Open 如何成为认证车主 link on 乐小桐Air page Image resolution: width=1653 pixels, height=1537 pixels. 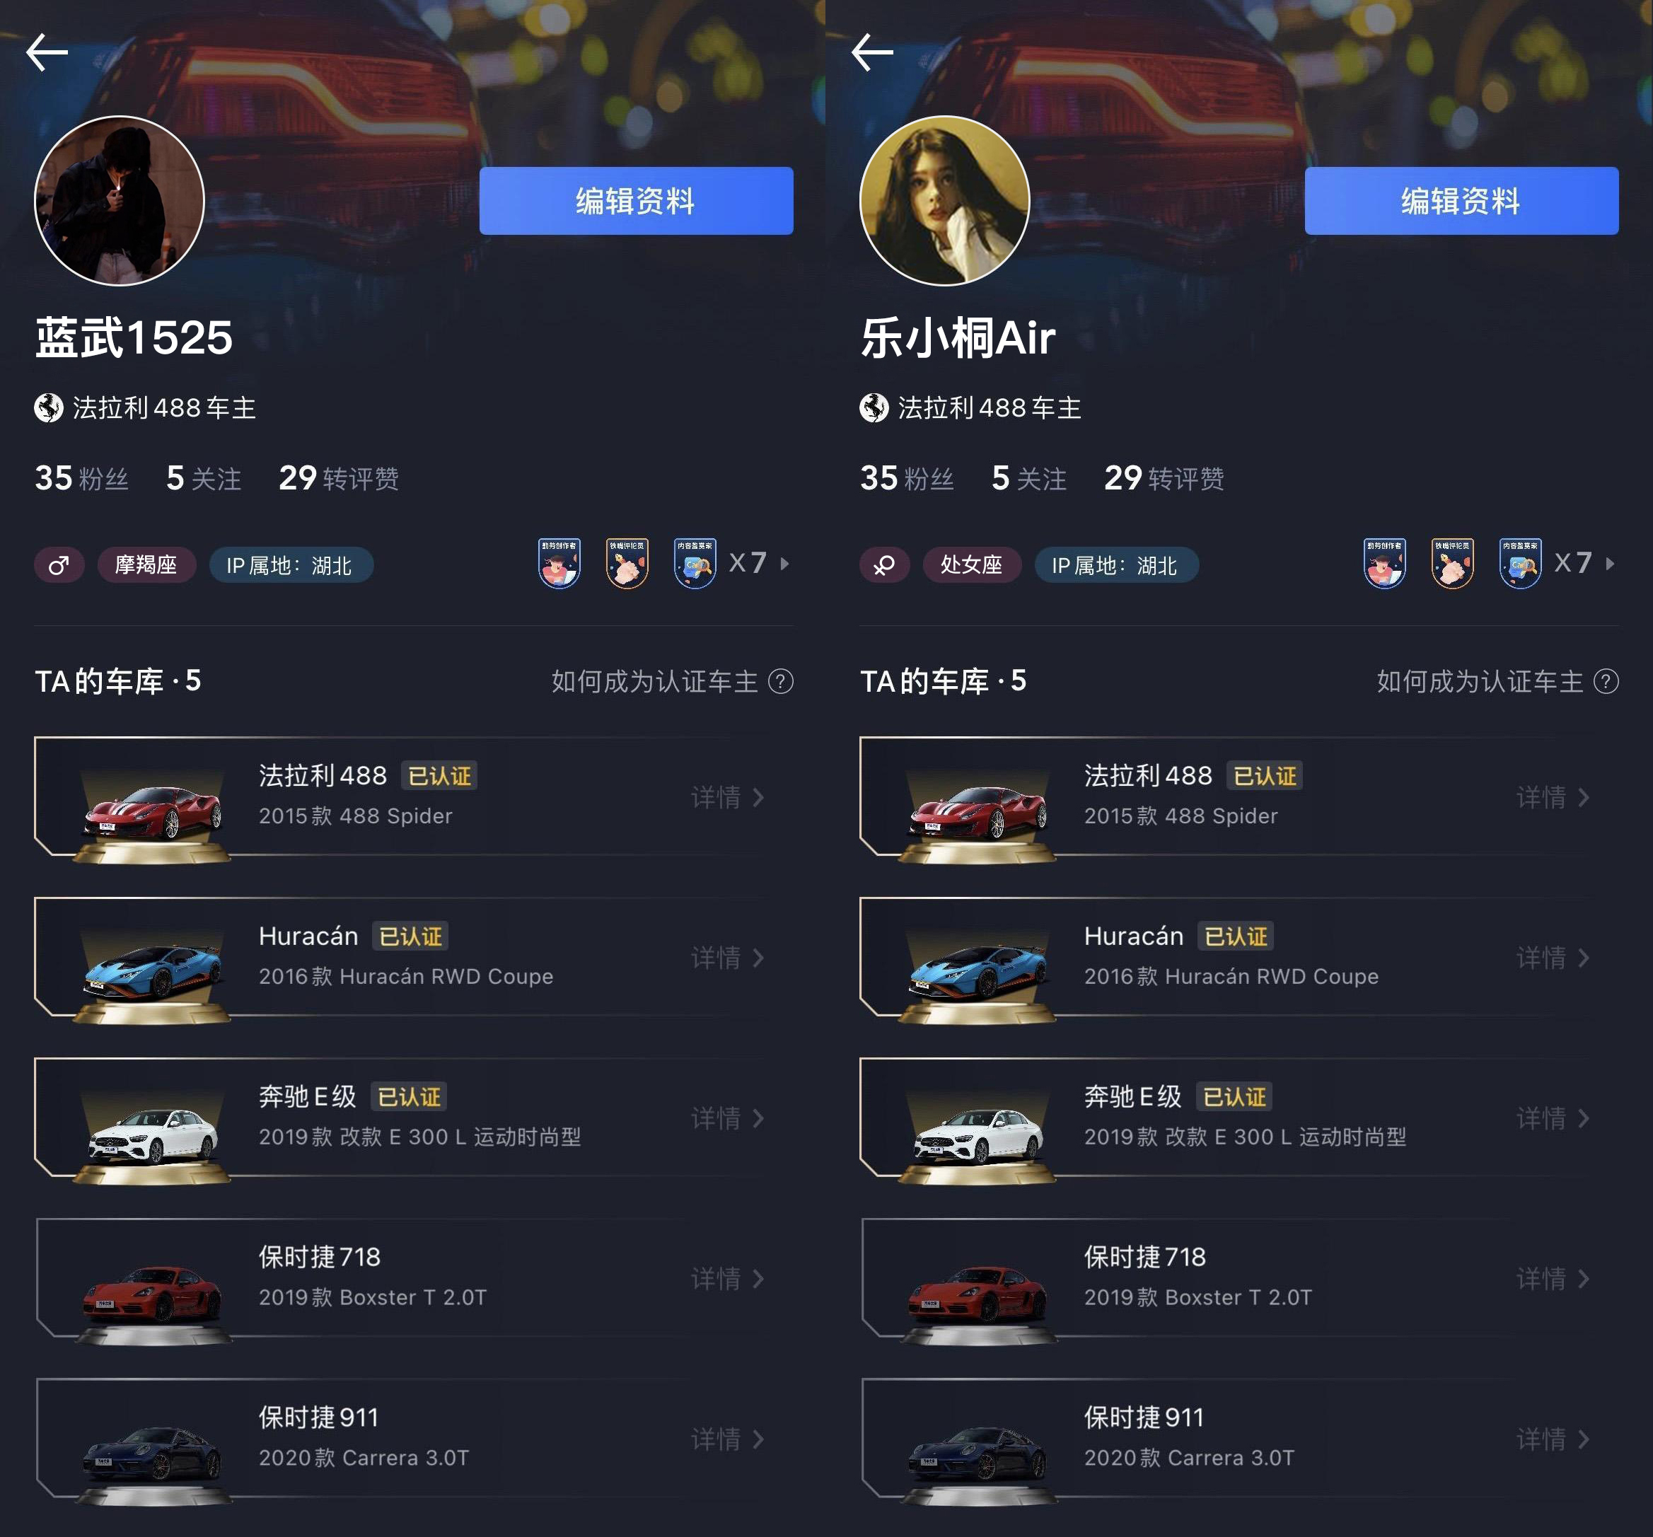[1497, 682]
